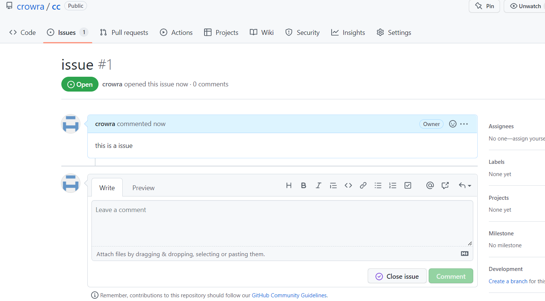Click the "0 comments" text
The width and height of the screenshot is (545, 301).
coord(211,84)
